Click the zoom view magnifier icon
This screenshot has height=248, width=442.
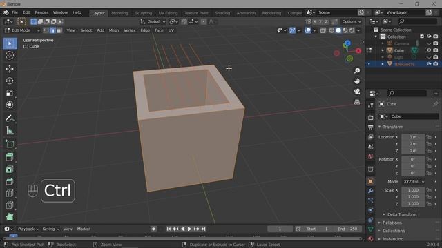coord(357,70)
